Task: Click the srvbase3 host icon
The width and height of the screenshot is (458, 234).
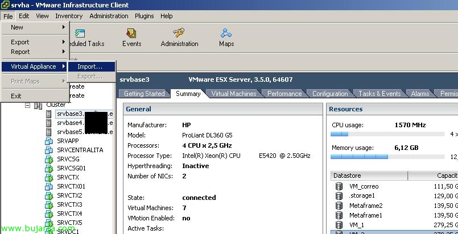Action: pos(49,114)
